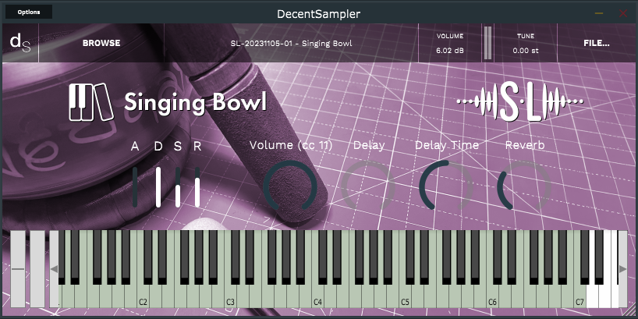
Task: Play the C2 key on the keyboard
Action: click(144, 297)
